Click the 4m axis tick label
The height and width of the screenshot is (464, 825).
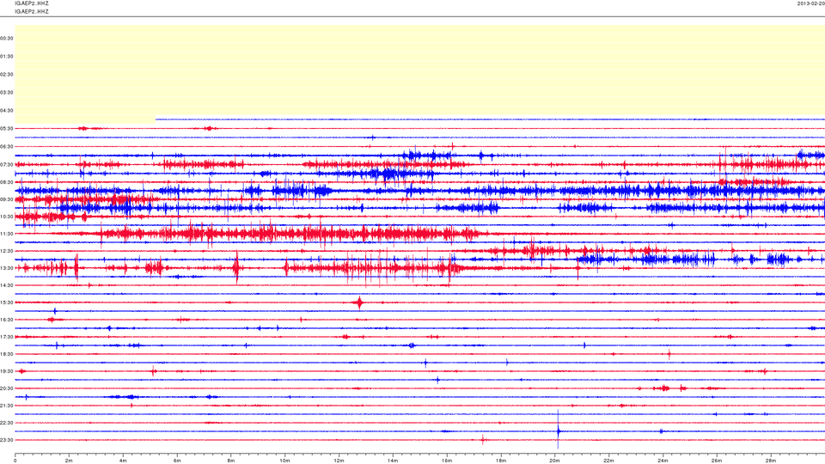123,461
